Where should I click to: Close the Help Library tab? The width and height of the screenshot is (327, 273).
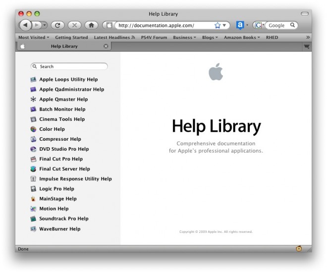pyautogui.click(x=106, y=46)
